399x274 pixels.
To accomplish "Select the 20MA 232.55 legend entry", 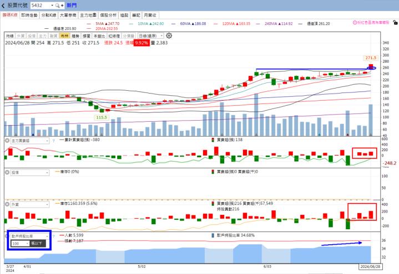I will click(102, 29).
